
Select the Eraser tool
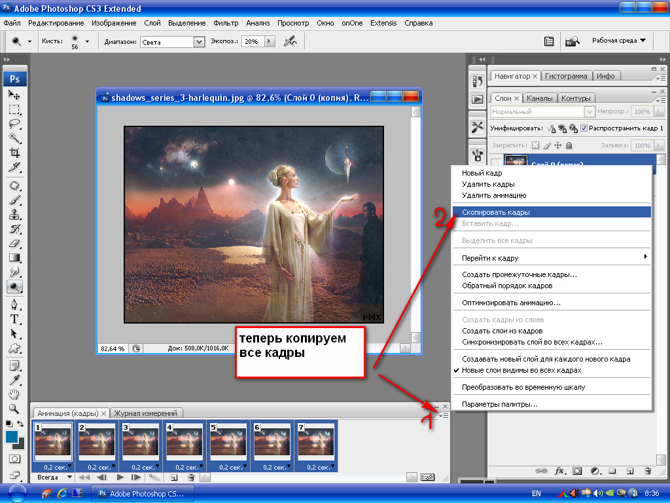click(14, 244)
